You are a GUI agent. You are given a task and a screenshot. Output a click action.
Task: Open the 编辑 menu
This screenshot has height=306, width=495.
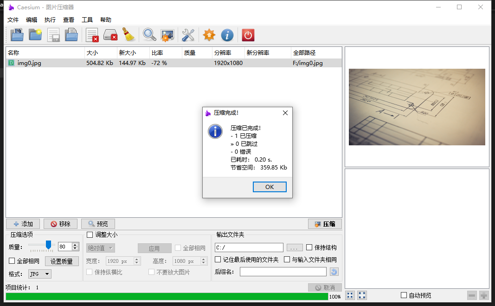coord(31,20)
